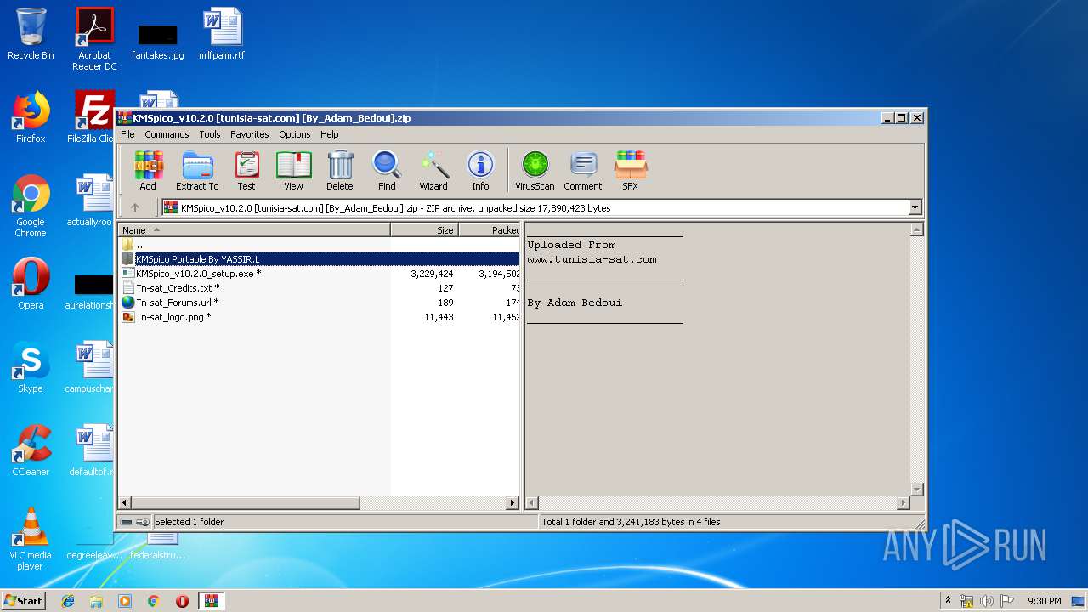Show hidden tray icons arrow
The image size is (1088, 612).
click(948, 601)
